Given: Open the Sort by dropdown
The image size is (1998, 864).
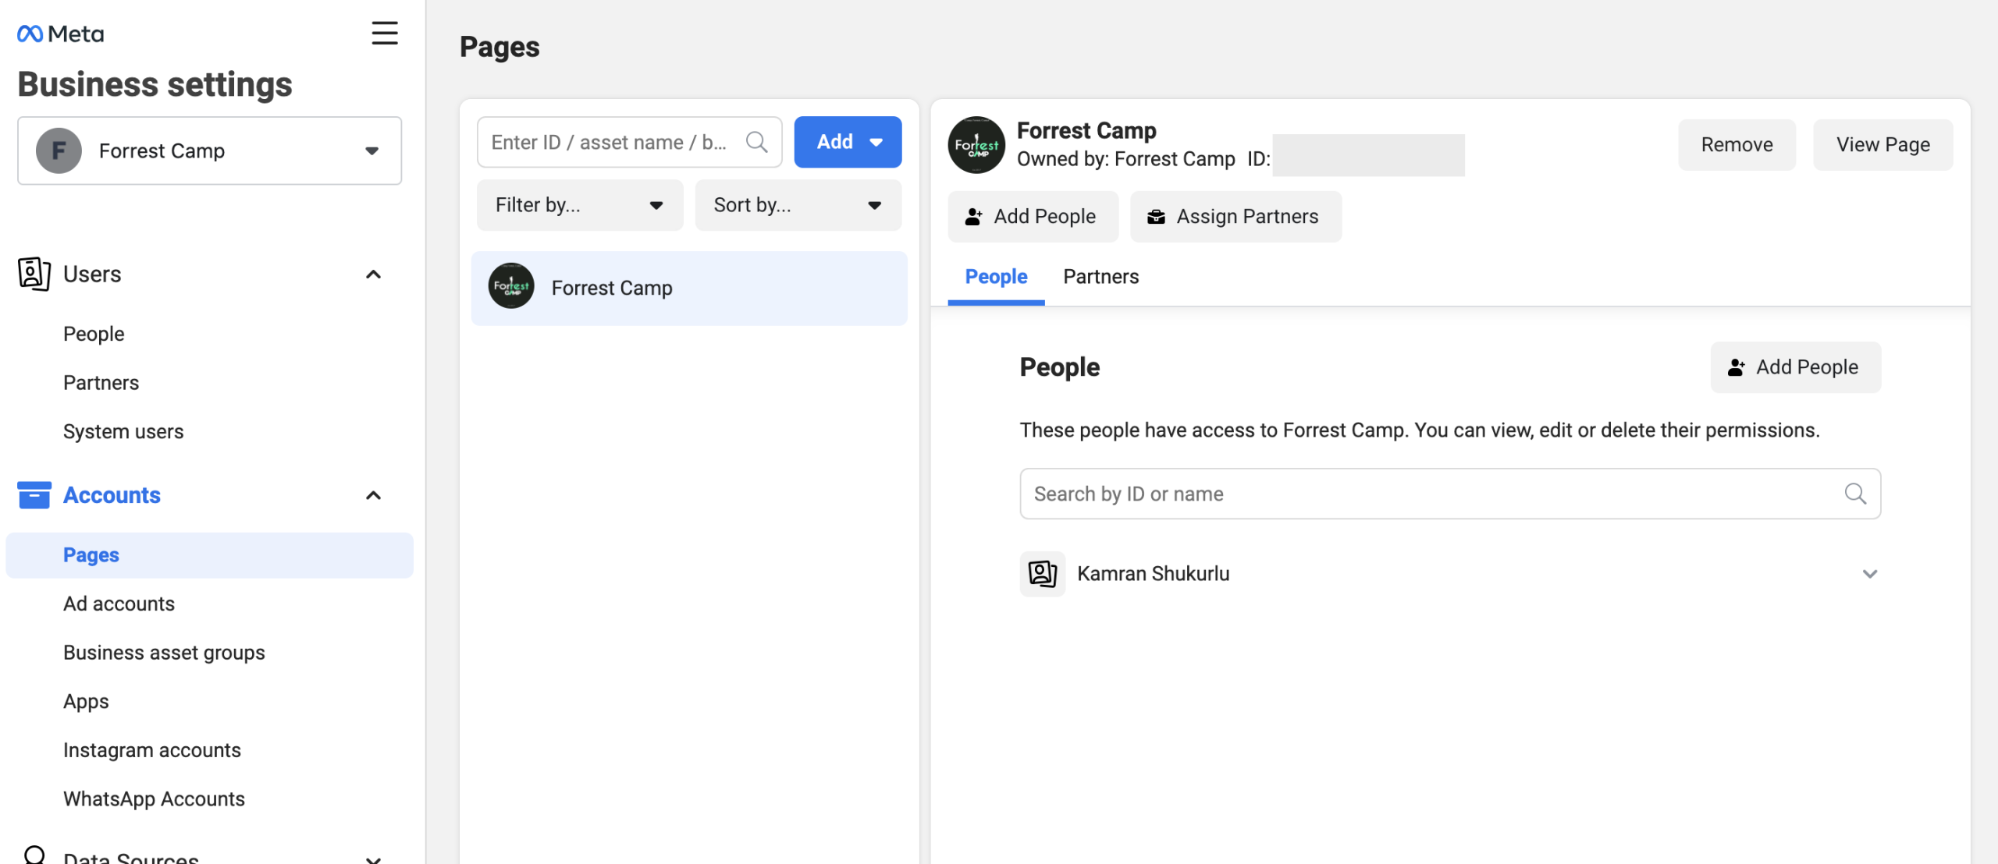Looking at the screenshot, I should (x=798, y=205).
